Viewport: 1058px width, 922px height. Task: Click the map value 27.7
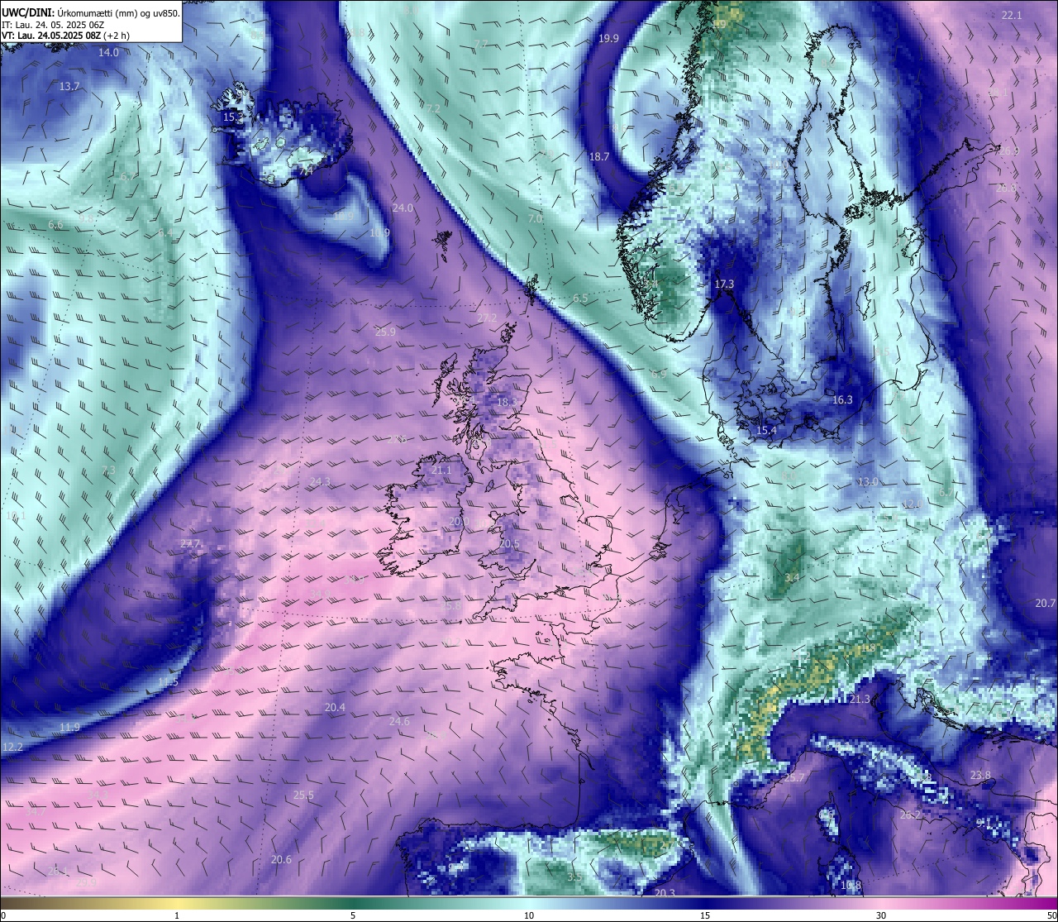[190, 543]
